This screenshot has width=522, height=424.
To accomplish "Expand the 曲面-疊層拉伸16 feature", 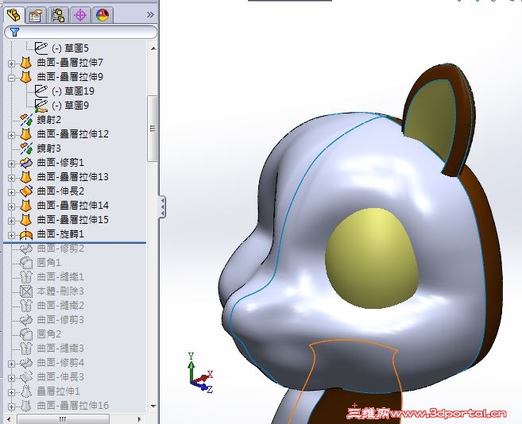I will point(11,407).
